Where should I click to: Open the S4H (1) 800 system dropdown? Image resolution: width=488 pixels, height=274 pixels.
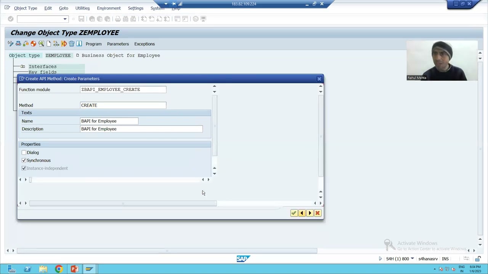coord(412,259)
